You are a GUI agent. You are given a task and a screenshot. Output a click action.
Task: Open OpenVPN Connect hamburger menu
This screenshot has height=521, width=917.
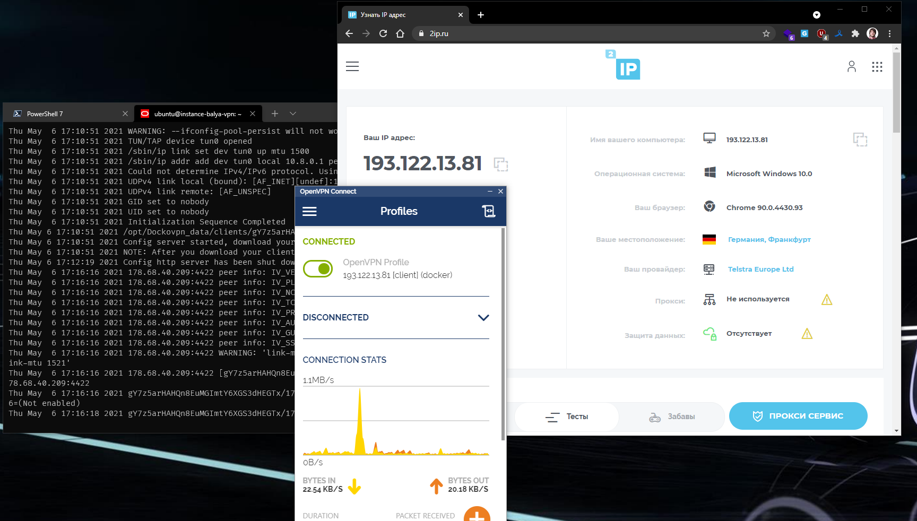(309, 211)
